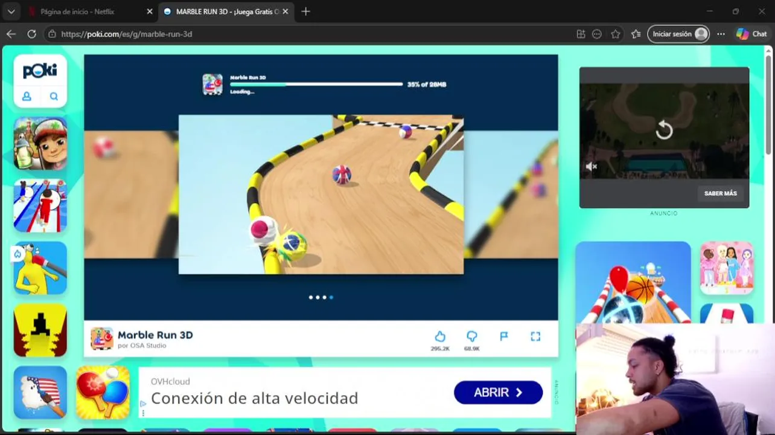Click ABRIR on OVHcloud banner
The image size is (775, 435).
(x=498, y=393)
